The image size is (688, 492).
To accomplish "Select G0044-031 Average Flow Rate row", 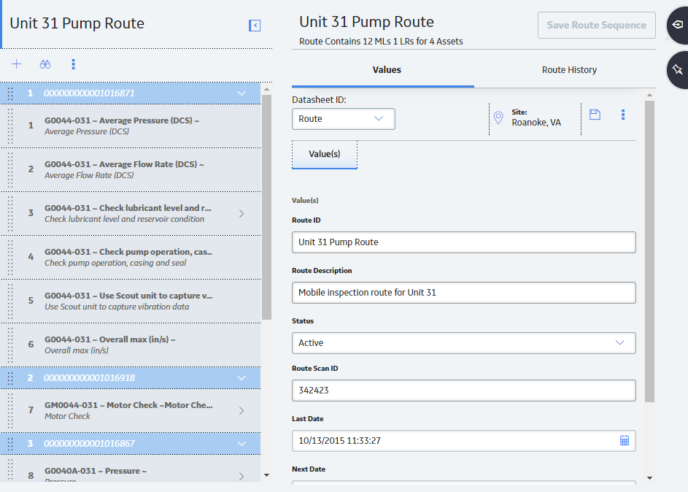I will pos(131,170).
